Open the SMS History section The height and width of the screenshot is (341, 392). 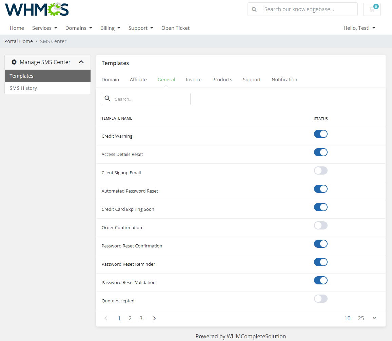pos(23,88)
